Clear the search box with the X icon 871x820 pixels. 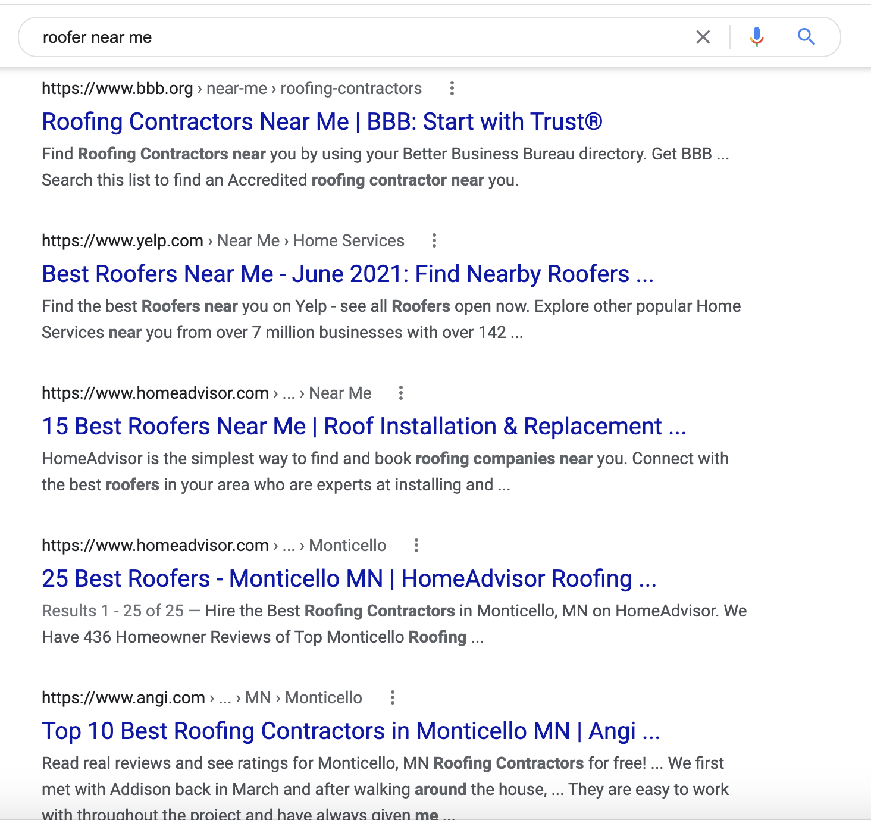coord(703,37)
